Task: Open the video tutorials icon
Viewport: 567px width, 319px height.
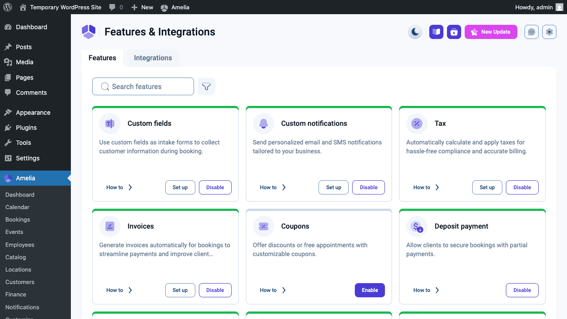Action: 454,32
